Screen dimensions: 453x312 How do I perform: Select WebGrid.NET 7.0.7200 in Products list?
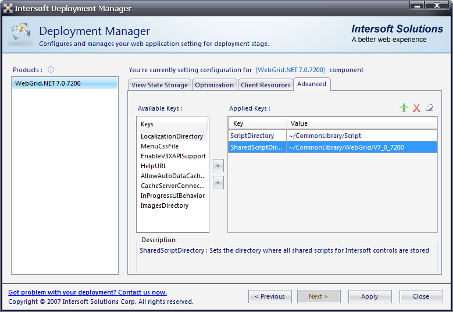[65, 83]
